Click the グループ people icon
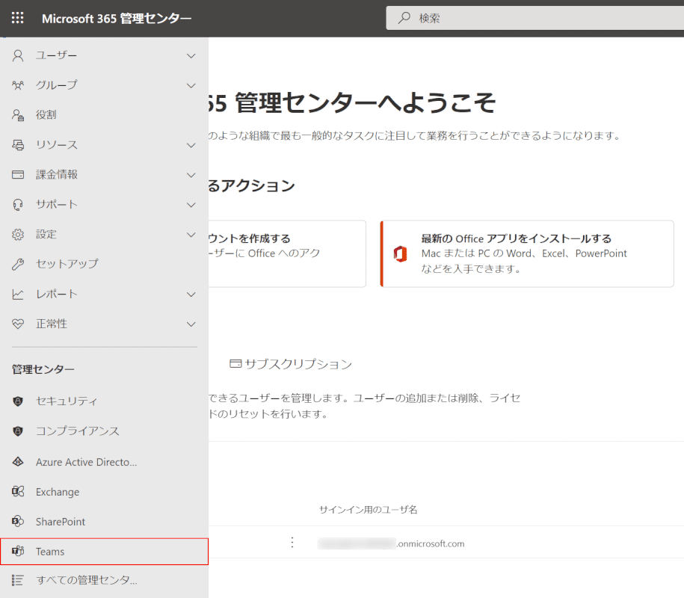684x598 pixels. 18,85
